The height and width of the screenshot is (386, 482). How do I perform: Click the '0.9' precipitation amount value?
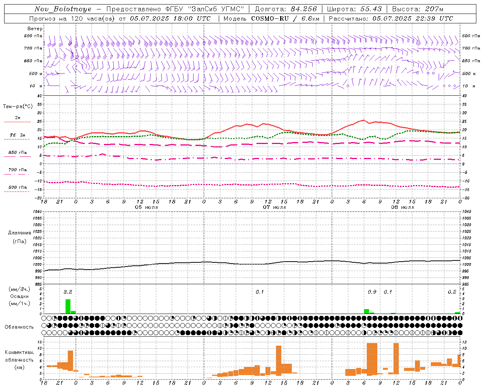point(372,292)
